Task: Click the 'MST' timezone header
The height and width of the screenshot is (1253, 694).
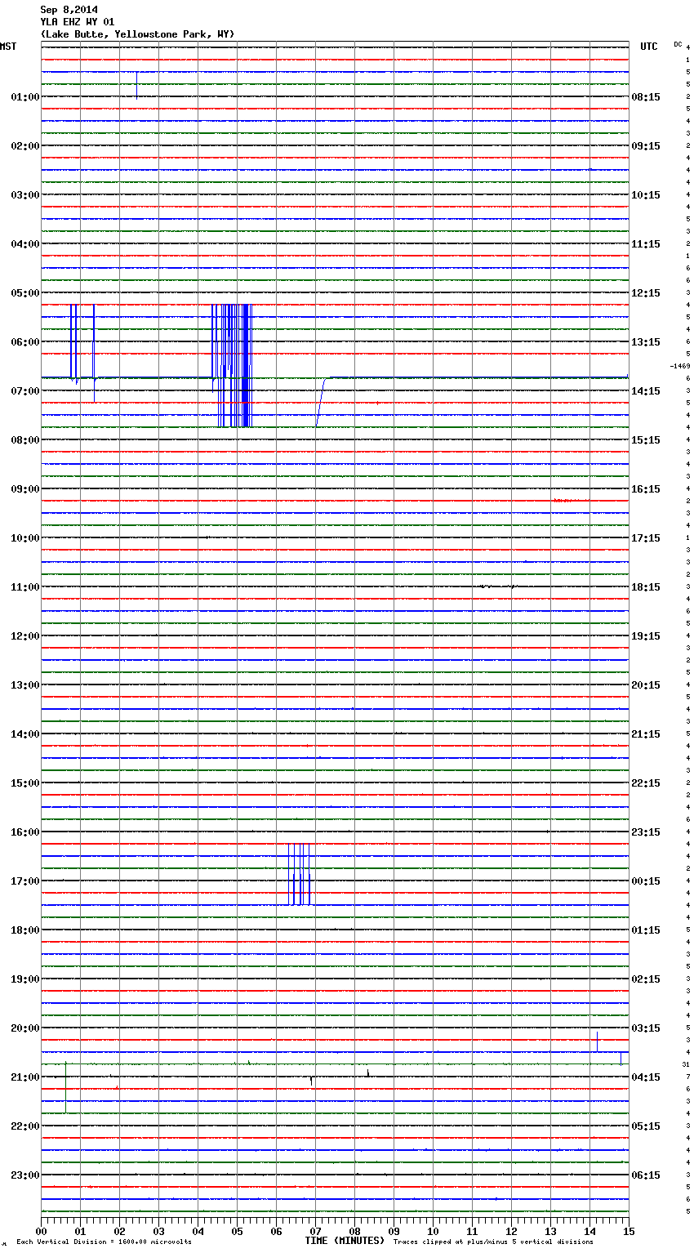Action: tap(8, 47)
